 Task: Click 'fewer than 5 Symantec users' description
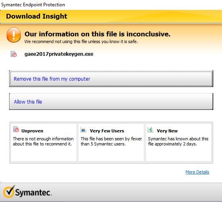click(111, 141)
